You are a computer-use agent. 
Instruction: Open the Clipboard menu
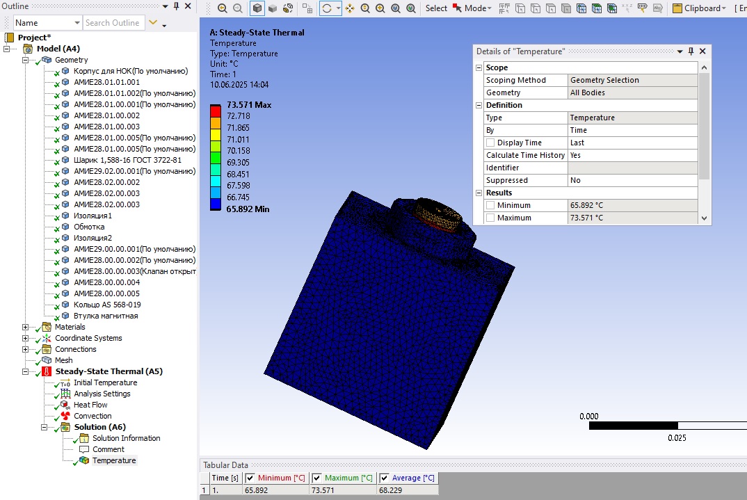(x=700, y=8)
